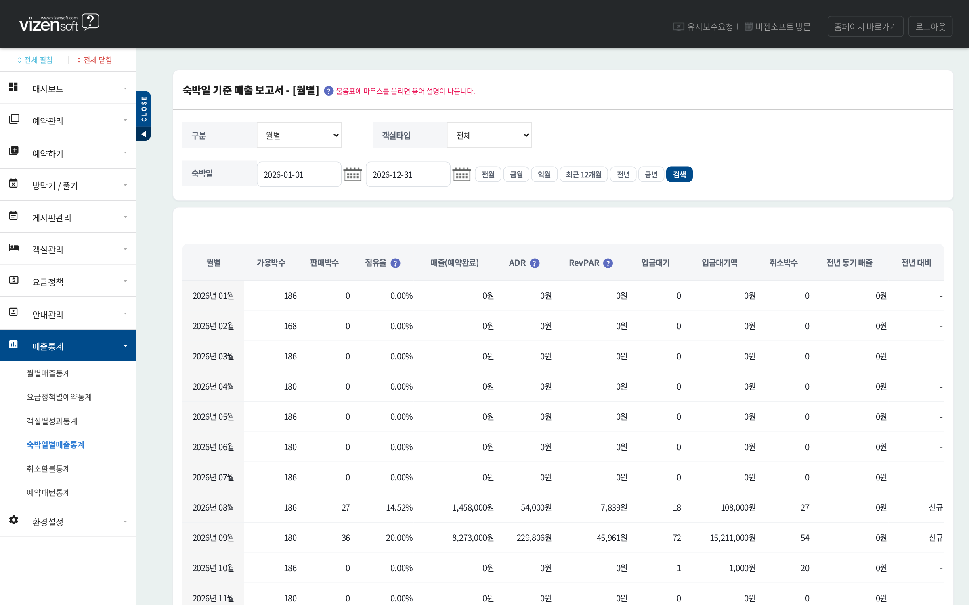Screen dimensions: 969x605
Task: Click the 객실관리 bed icon
Action: click(14, 248)
